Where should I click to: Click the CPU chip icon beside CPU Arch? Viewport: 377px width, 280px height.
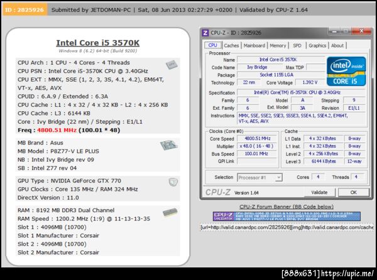pyautogui.click(x=172, y=65)
